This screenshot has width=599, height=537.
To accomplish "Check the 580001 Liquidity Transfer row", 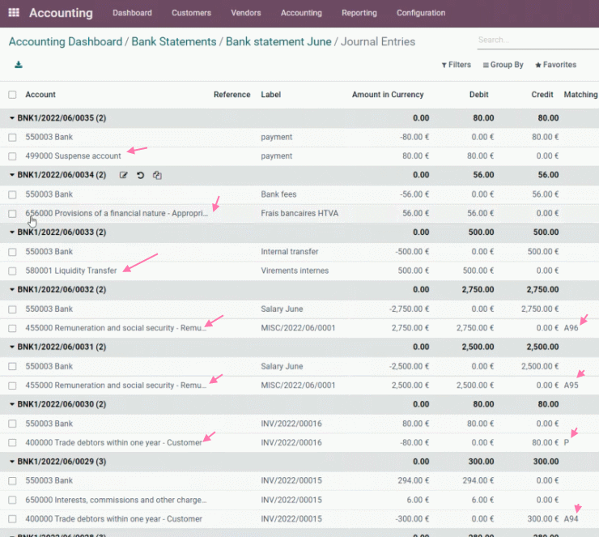I will tap(12, 271).
